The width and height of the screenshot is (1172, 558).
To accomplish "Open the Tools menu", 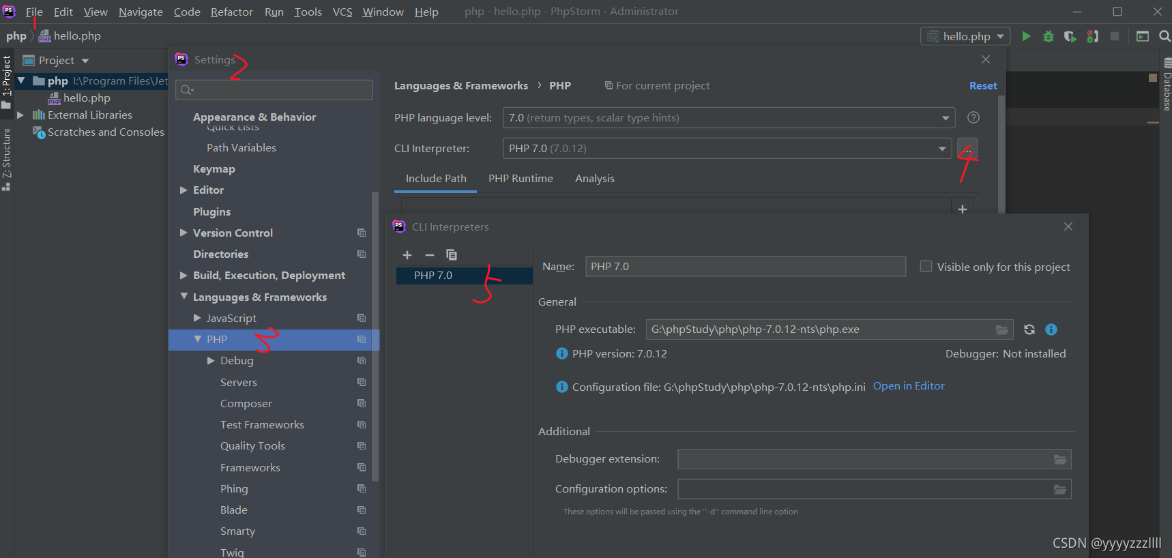I will pyautogui.click(x=308, y=12).
